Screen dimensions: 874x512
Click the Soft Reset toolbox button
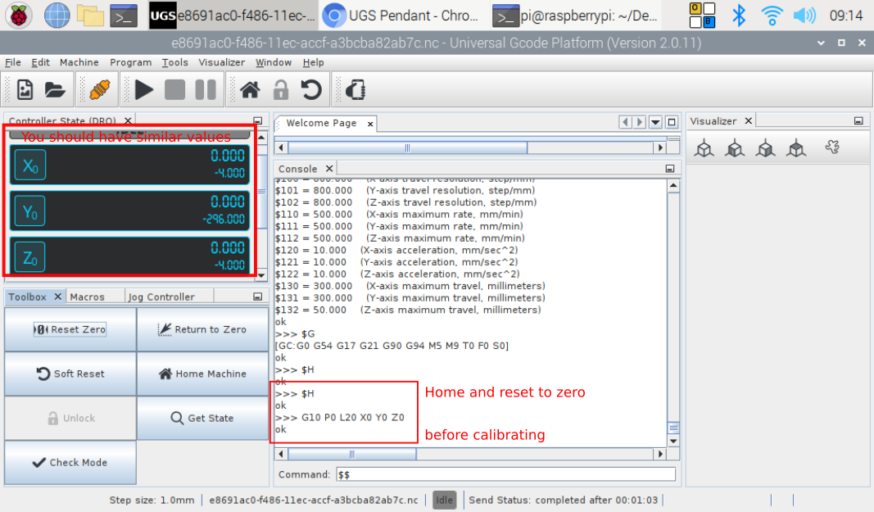coord(70,374)
